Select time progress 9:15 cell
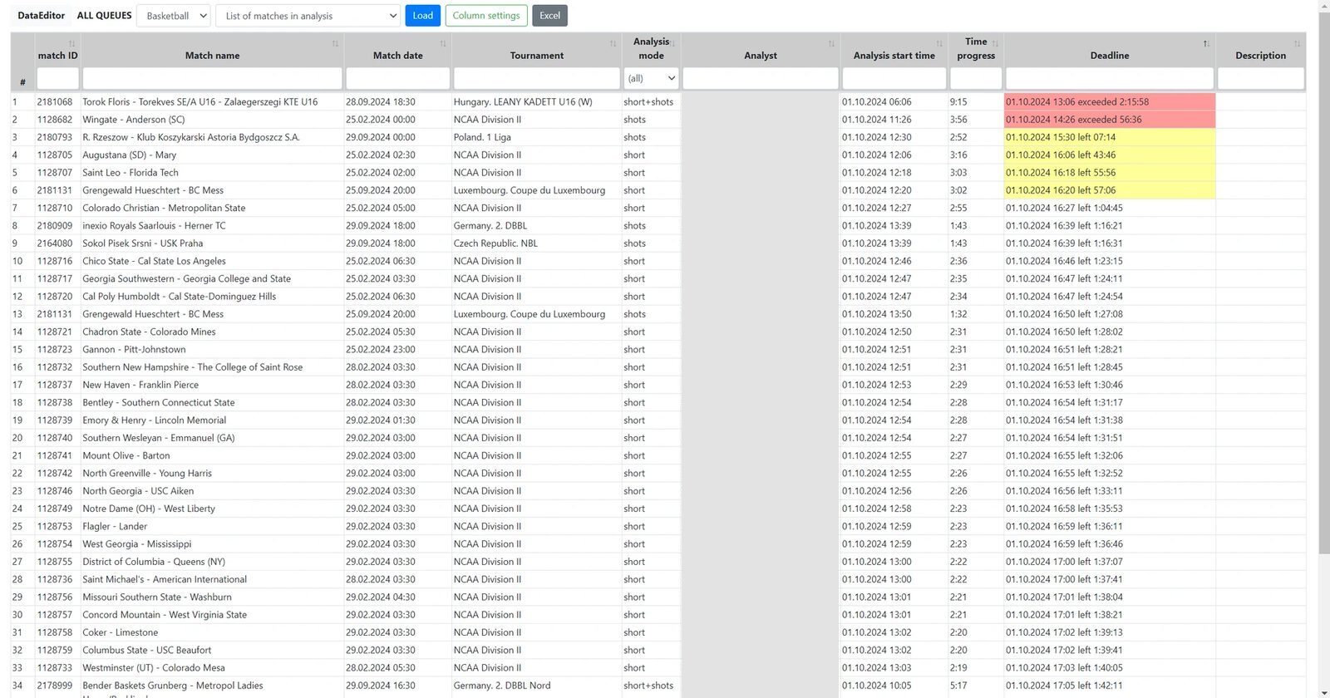 point(976,101)
